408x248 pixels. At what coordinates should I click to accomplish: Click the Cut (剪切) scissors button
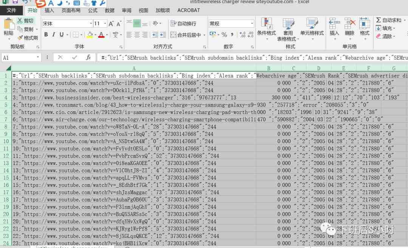[25, 21]
